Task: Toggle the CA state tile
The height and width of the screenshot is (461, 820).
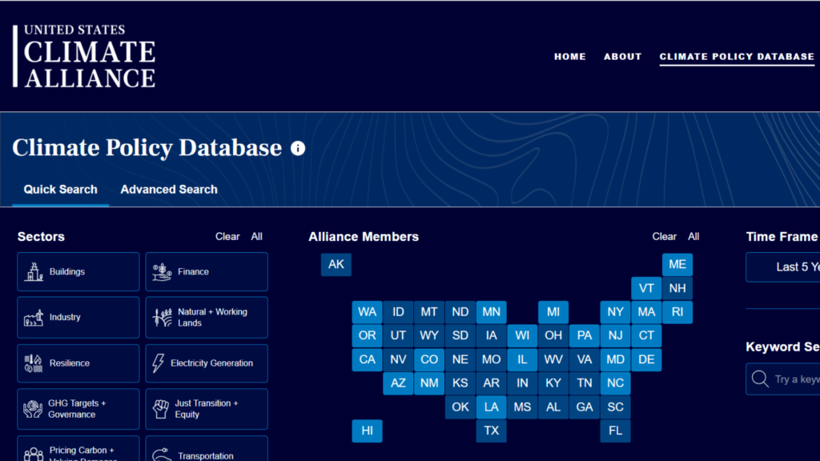Action: pos(367,359)
